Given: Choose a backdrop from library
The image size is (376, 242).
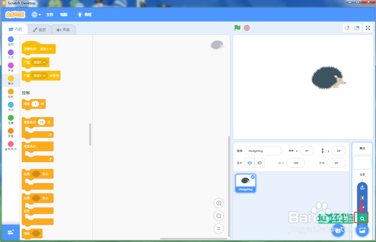Looking at the screenshot, I should pyautogui.click(x=362, y=218).
